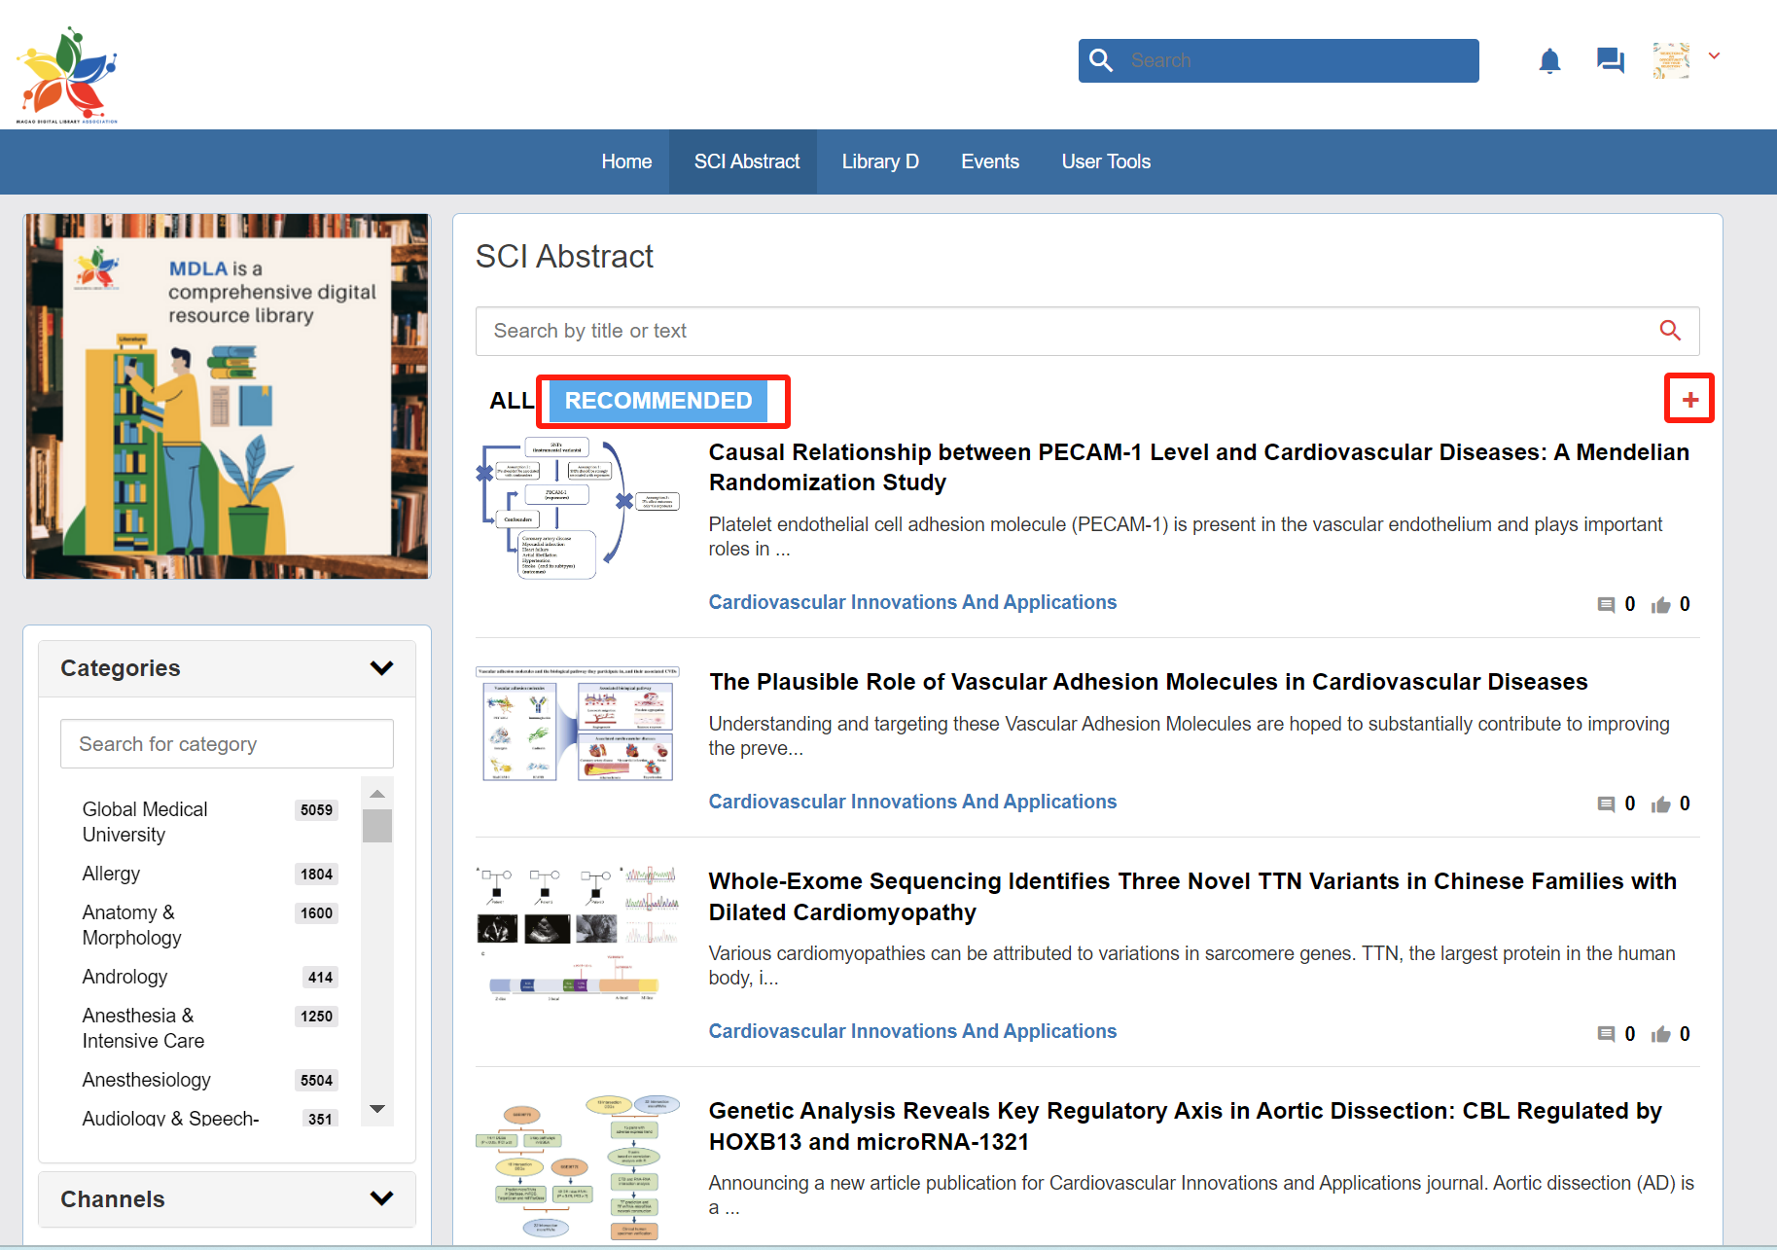Click the red search magnifier in SCI Abstract
1777x1250 pixels.
(1669, 331)
